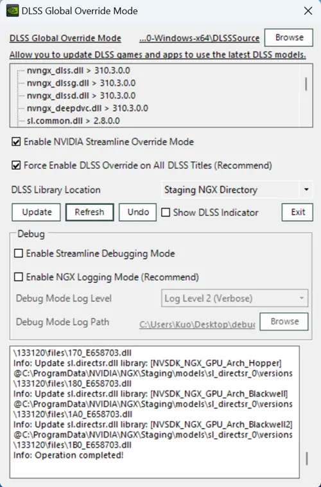Click the Browse button for Debug Mode Log Path
The image size is (321, 487).
284,321
